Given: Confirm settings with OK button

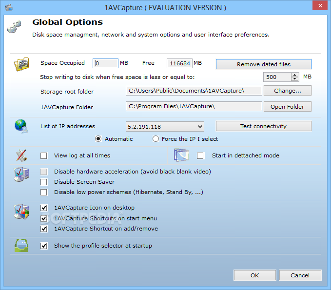Looking at the screenshot, I should tap(255, 275).
